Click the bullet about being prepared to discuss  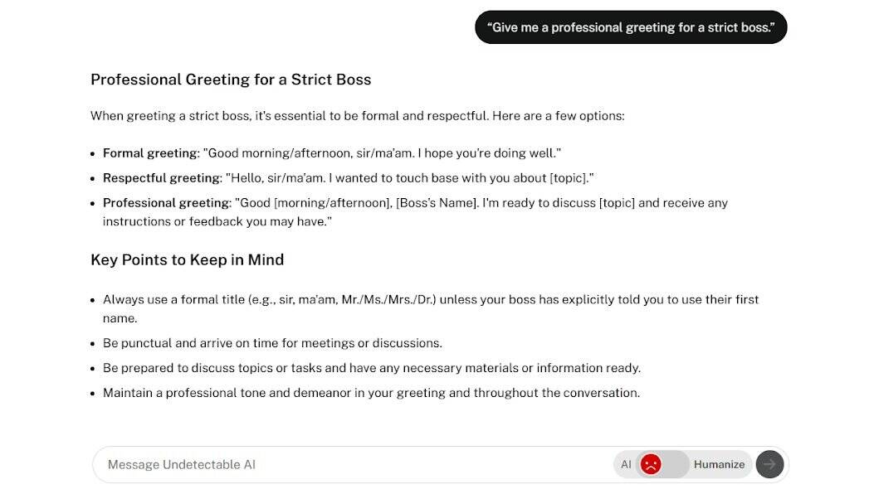point(372,368)
